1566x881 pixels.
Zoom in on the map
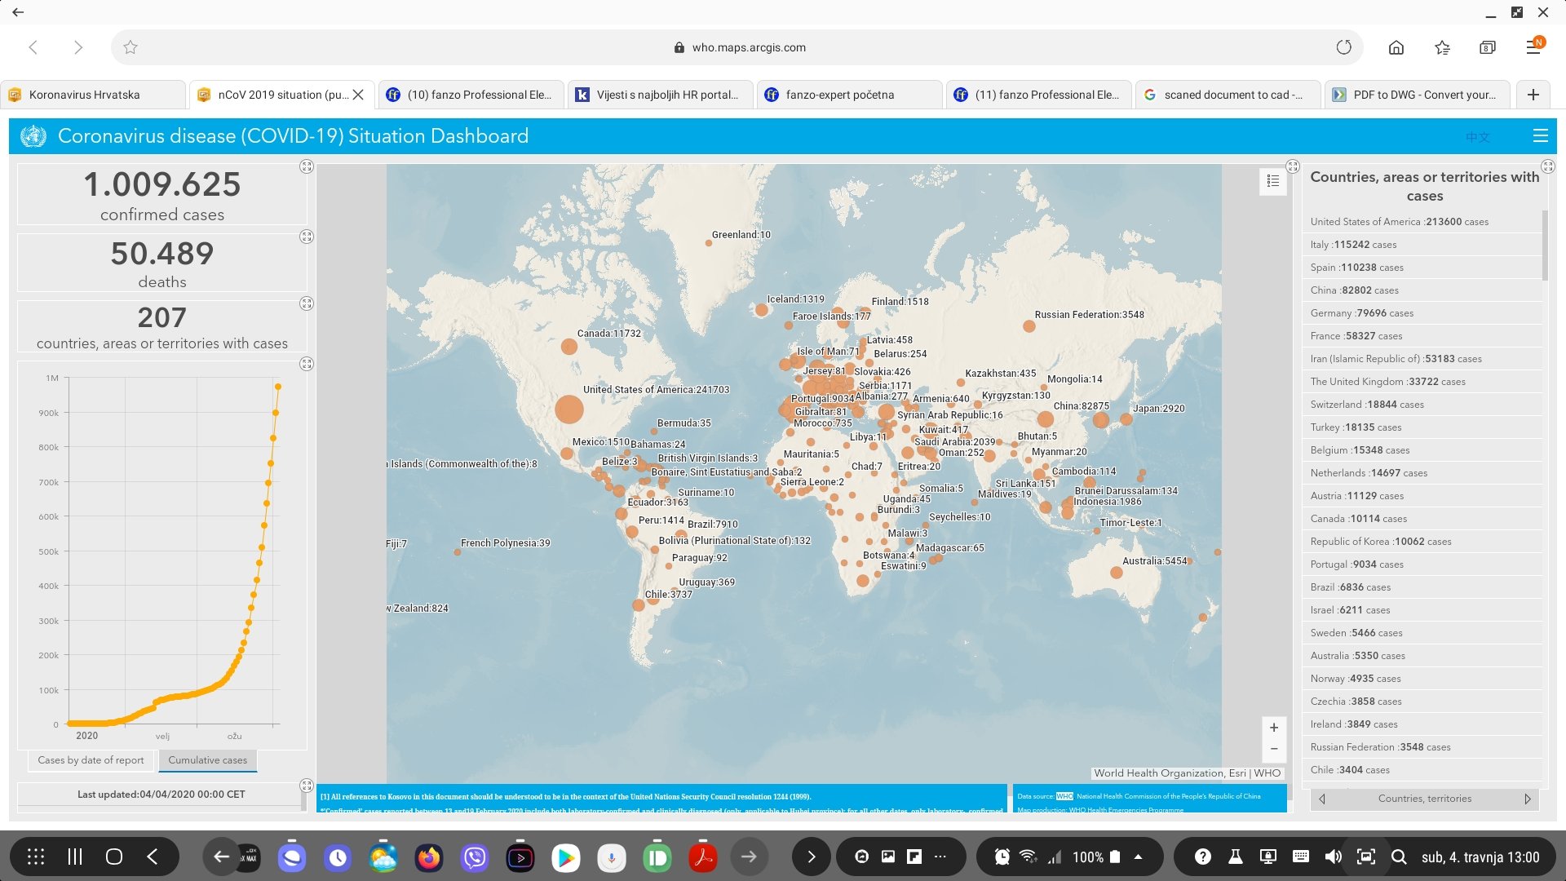[1273, 728]
